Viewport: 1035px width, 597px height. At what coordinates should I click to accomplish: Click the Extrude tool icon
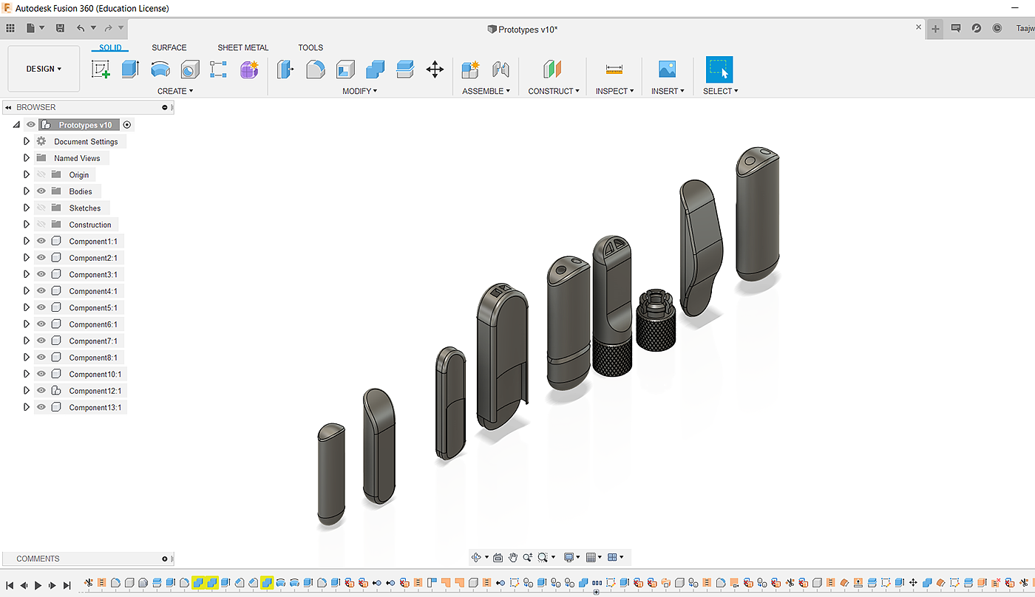(130, 69)
